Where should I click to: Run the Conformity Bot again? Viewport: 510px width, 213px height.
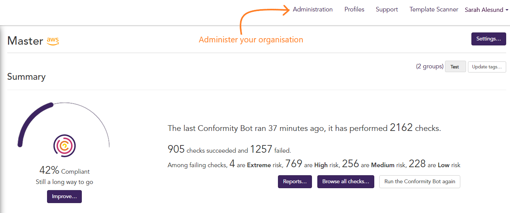[x=420, y=182]
